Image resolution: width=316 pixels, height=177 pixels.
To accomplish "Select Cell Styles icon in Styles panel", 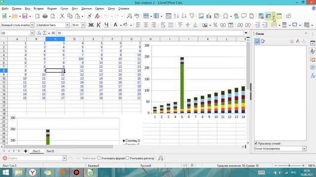I will pos(257,41).
